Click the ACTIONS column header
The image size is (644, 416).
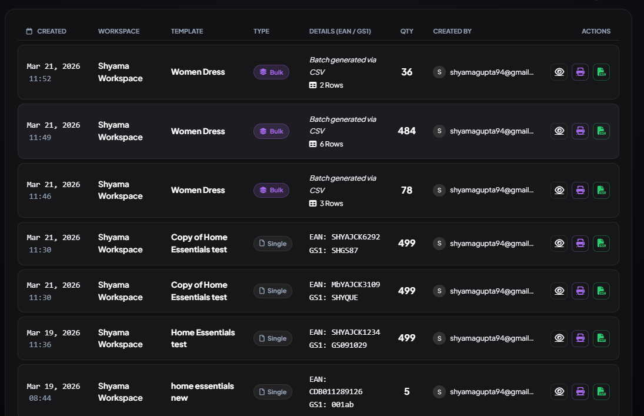pyautogui.click(x=596, y=31)
